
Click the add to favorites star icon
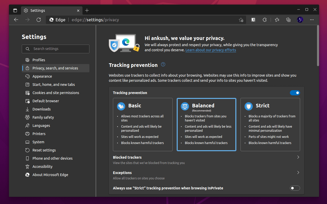(x=241, y=20)
